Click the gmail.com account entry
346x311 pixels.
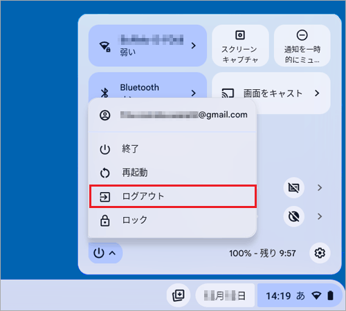click(x=172, y=115)
